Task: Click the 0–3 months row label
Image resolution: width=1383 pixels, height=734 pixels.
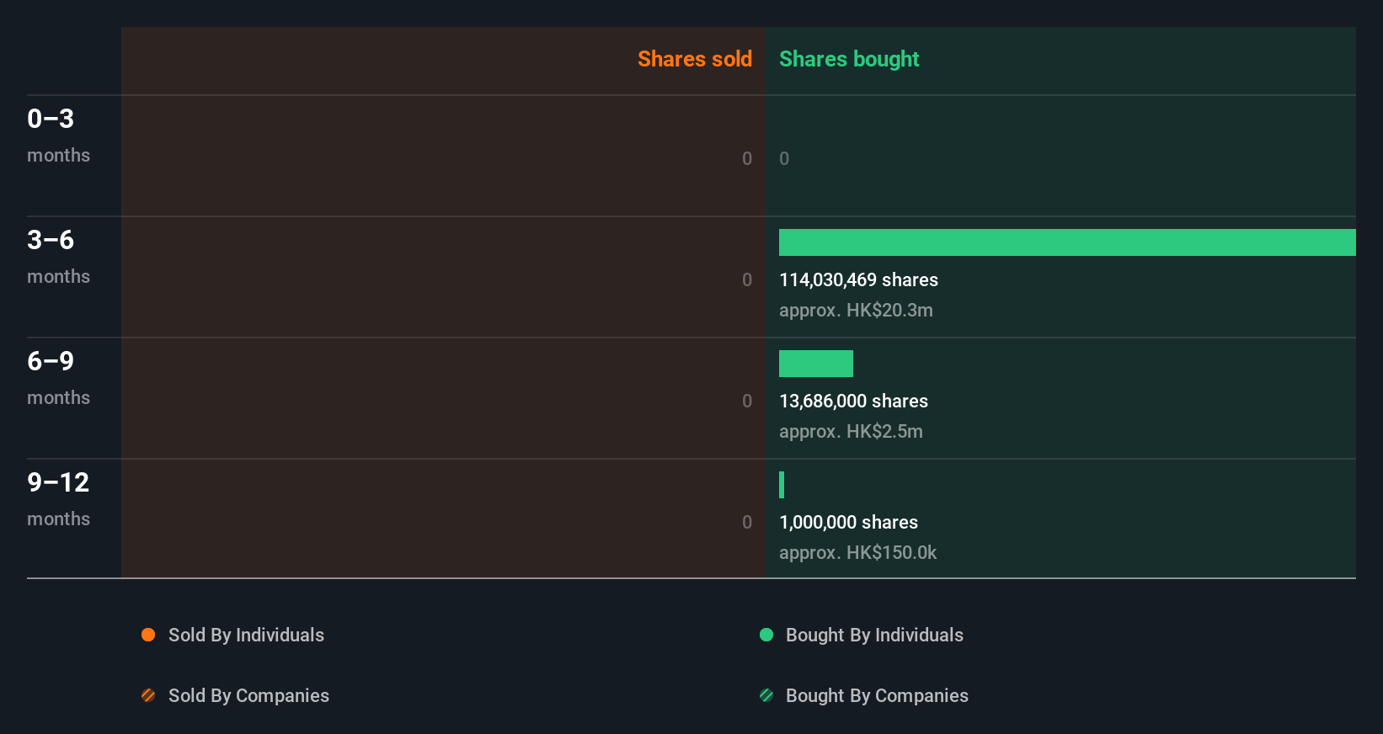Action: [58, 136]
